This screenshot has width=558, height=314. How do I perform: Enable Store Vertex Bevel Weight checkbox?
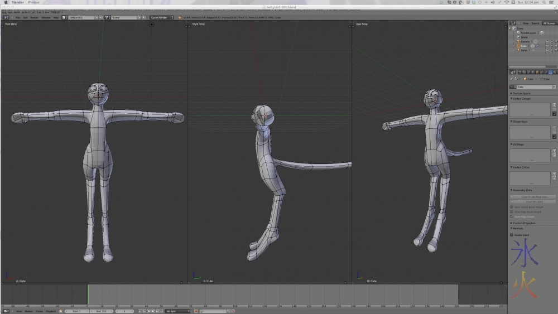pos(512,207)
